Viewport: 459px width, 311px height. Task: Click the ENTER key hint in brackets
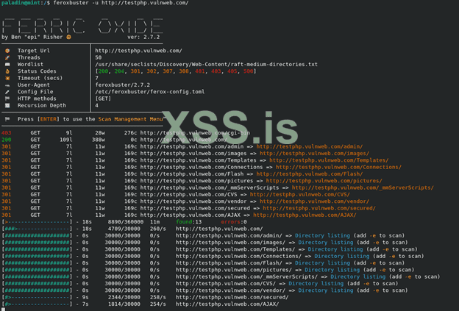(x=48, y=119)
